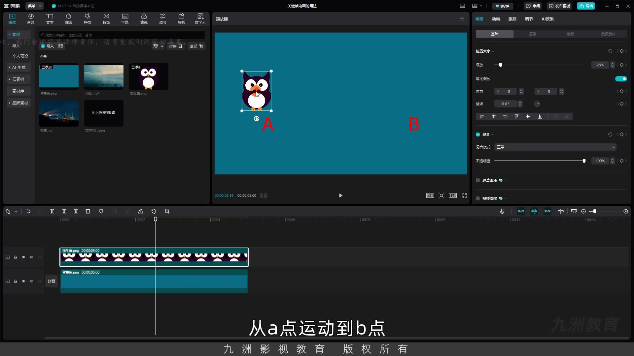Open the 贴纸 (Stickers) panel
This screenshot has width=634, height=356.
tap(69, 19)
